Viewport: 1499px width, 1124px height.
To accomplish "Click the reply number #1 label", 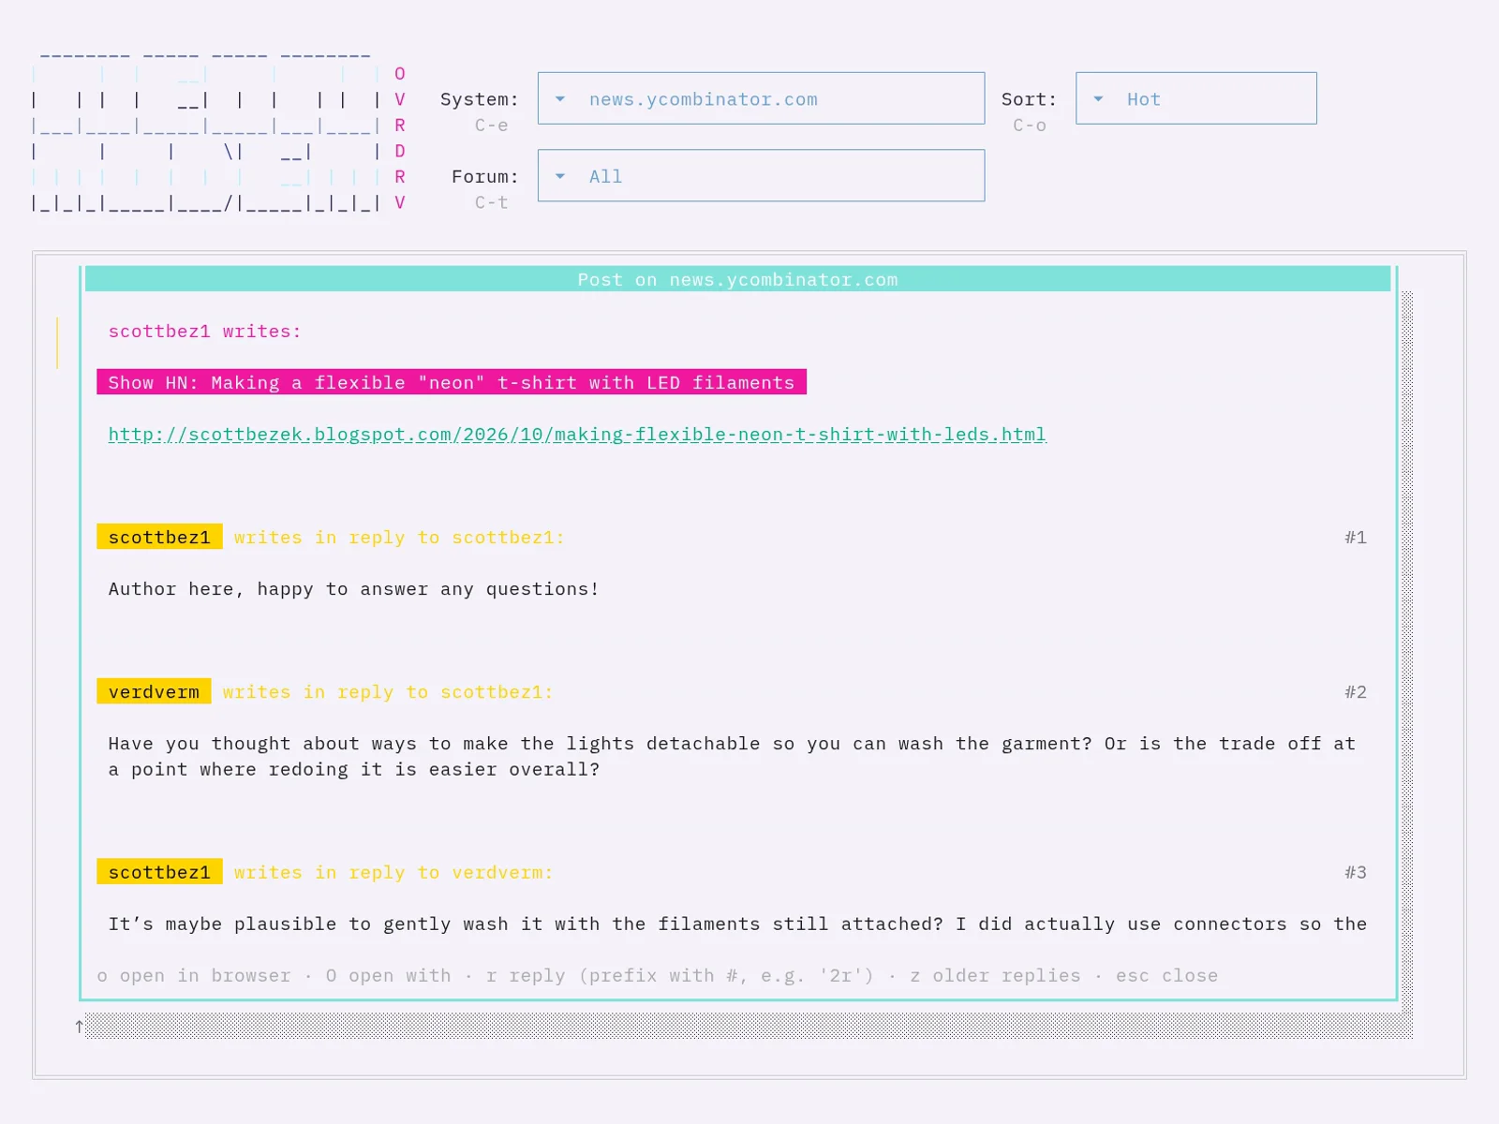I will (x=1356, y=537).
